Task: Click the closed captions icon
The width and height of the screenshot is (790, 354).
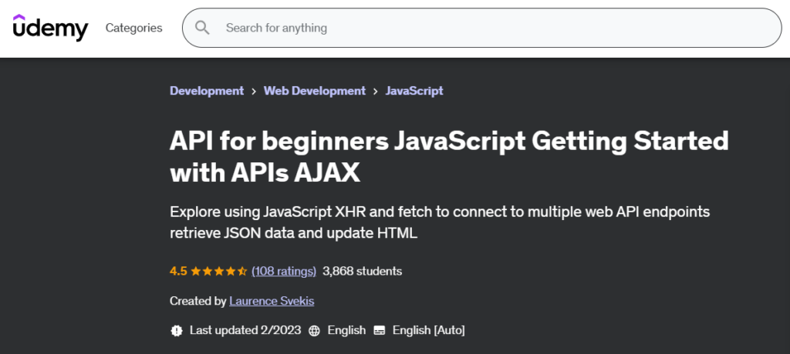Action: coord(380,330)
